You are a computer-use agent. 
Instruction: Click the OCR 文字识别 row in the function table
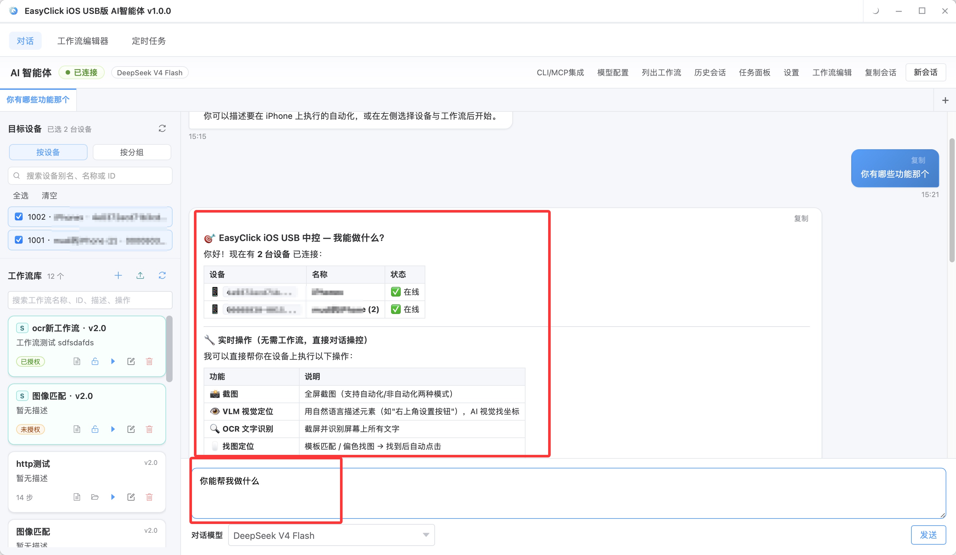(364, 429)
